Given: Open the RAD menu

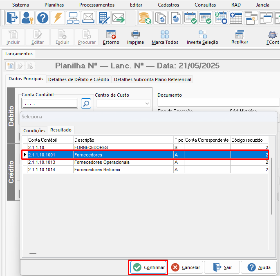Looking at the screenshot, I should pos(236,5).
